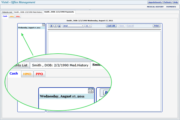Toggle Italic formatting in editor toolbar
The image size is (180, 120).
click(x=55, y=26)
